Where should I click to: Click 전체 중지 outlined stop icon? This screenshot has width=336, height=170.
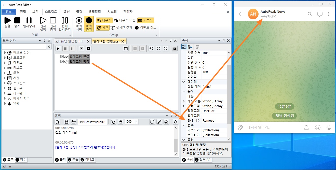pyautogui.click(x=53, y=20)
